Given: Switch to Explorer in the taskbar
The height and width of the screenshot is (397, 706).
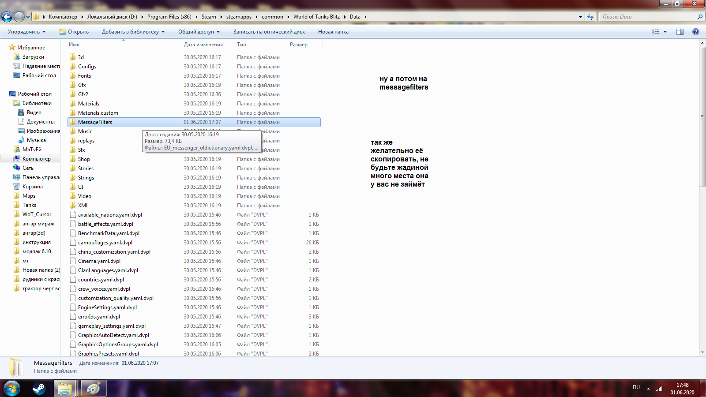Looking at the screenshot, I should (65, 389).
